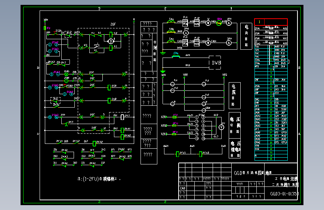
Task: Click the 2KV2 contact label
Action: [x=76, y=141]
